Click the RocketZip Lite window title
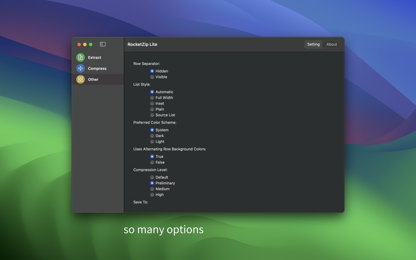 click(142, 44)
